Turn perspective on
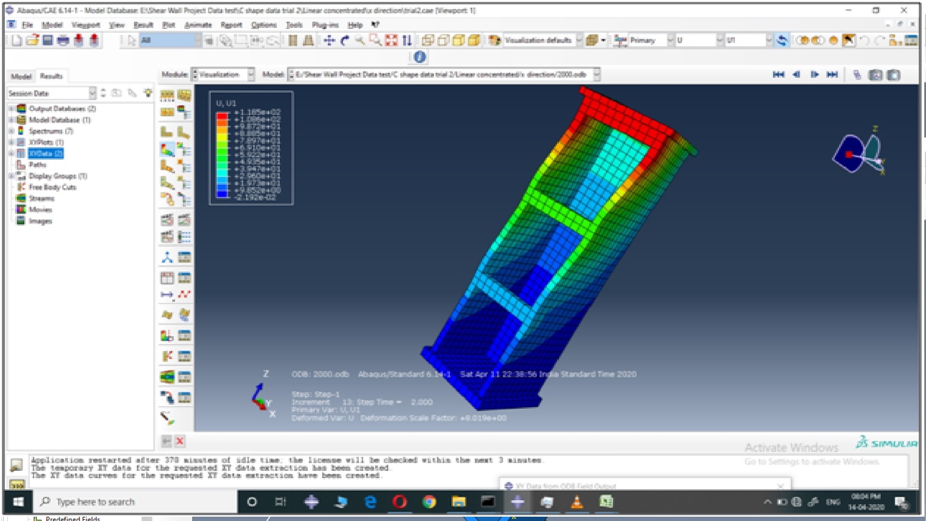This screenshot has height=521, width=926. 308,41
